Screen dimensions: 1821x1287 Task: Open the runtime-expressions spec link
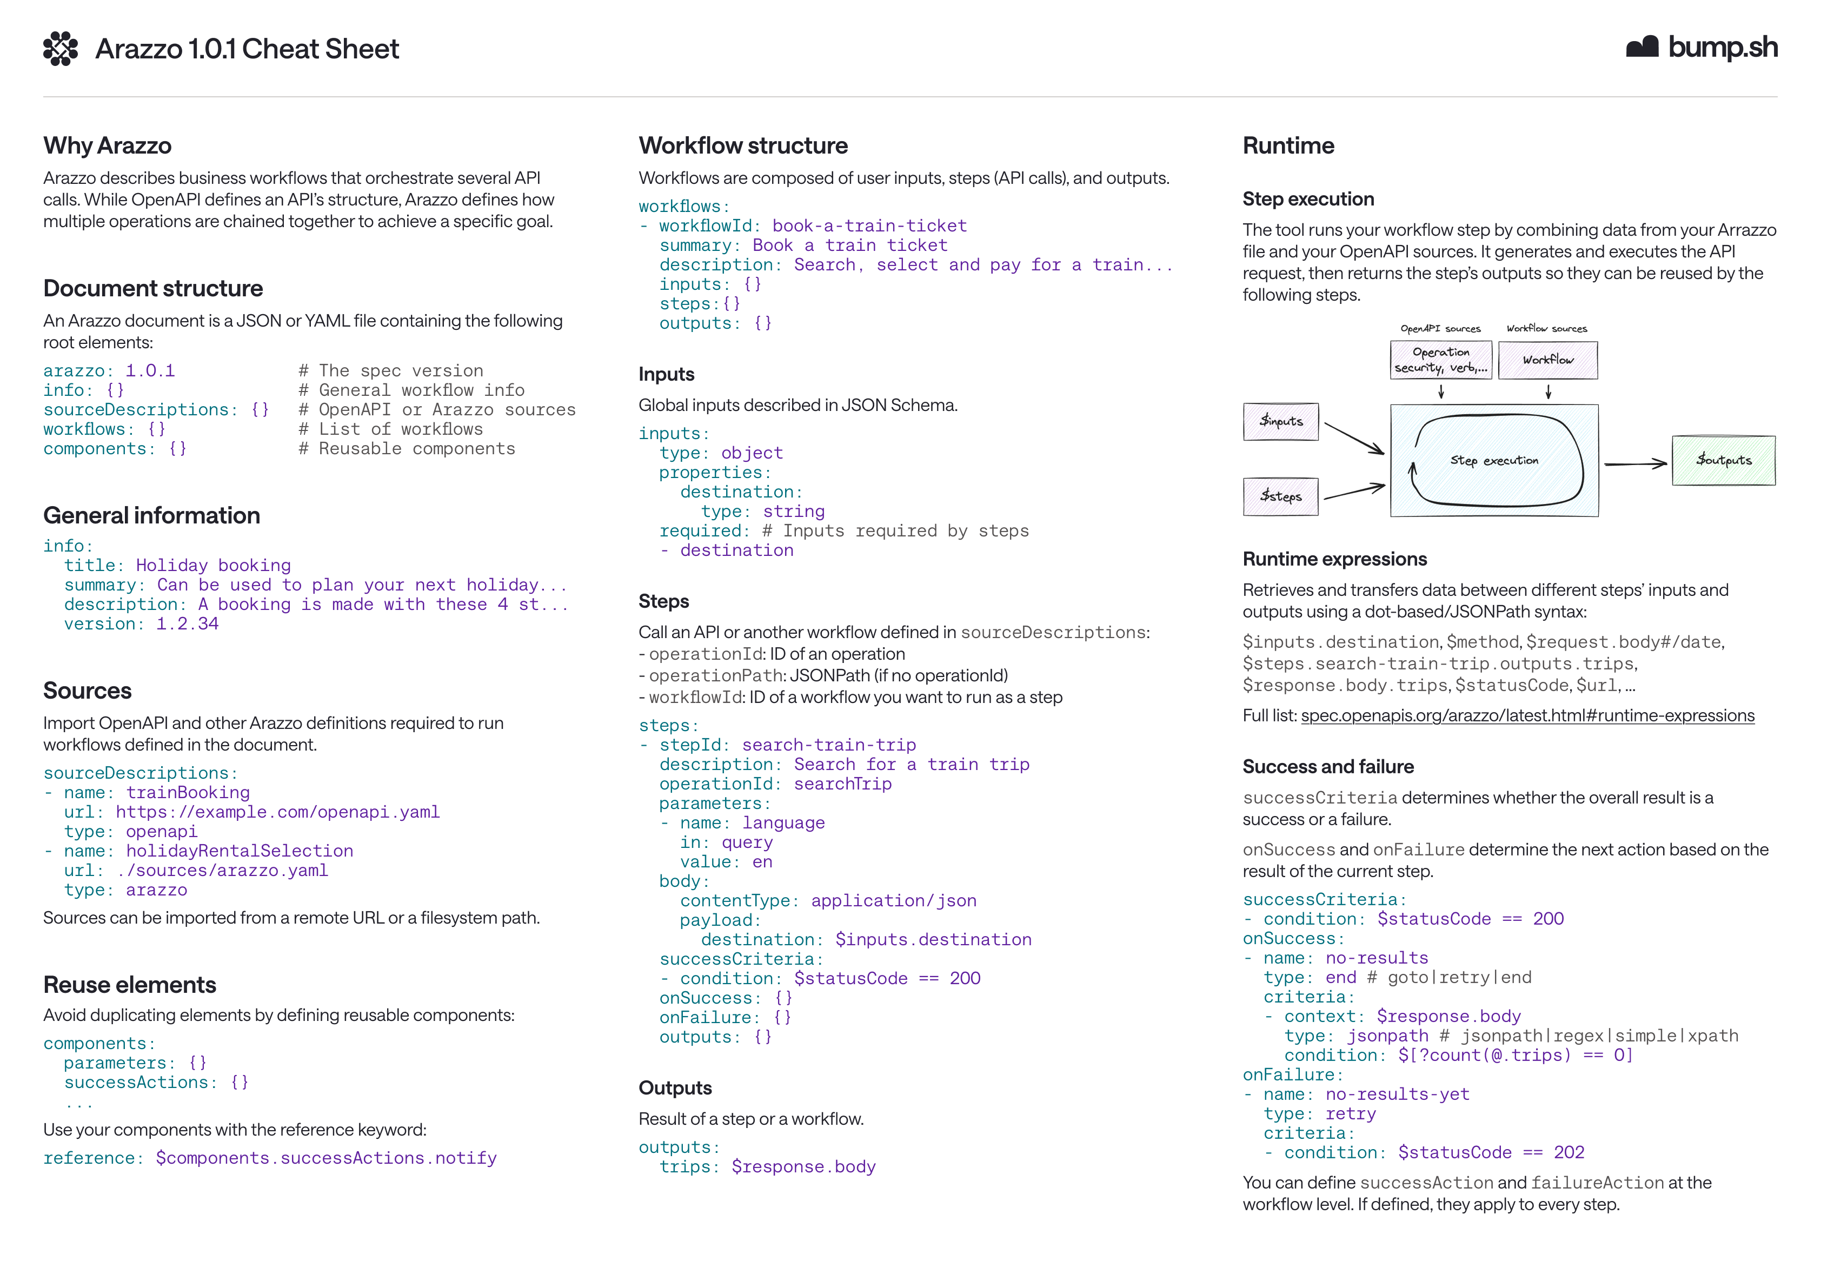1527,715
